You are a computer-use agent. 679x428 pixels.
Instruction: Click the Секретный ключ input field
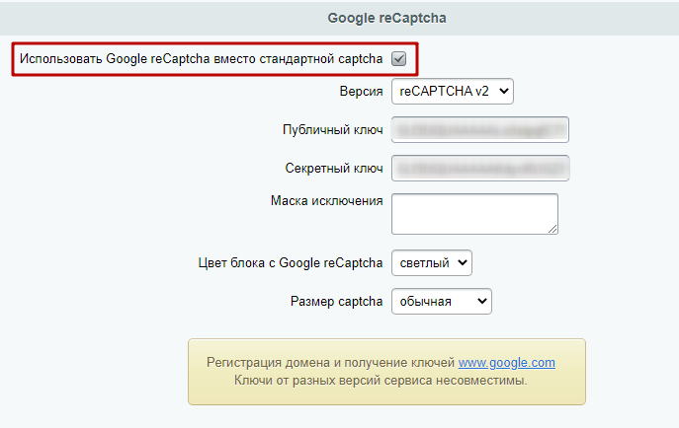(x=480, y=168)
